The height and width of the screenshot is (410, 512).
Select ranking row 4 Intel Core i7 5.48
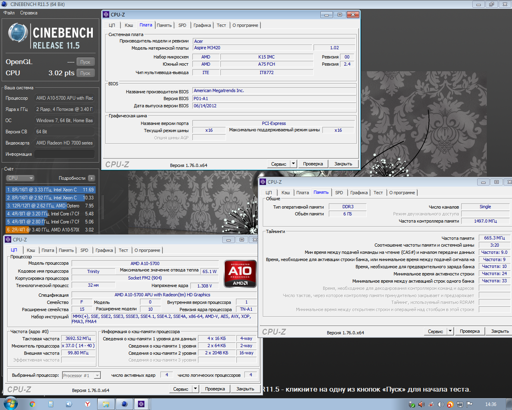click(x=50, y=214)
